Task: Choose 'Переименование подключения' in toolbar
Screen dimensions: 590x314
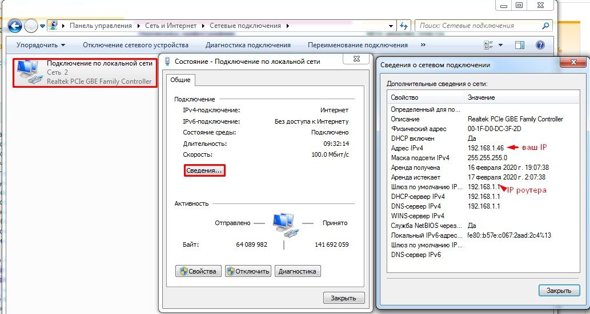Action: click(358, 45)
